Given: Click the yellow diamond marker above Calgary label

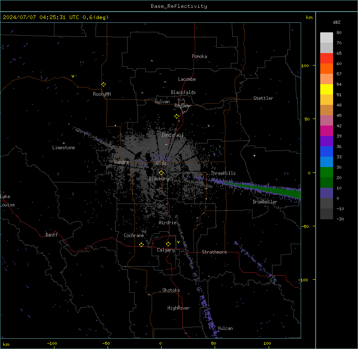Looking at the screenshot, I should click(x=168, y=244).
